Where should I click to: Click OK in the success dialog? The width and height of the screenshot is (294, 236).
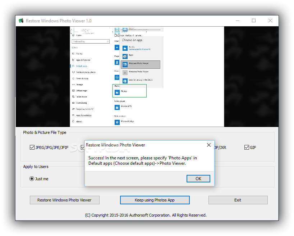coord(198,178)
